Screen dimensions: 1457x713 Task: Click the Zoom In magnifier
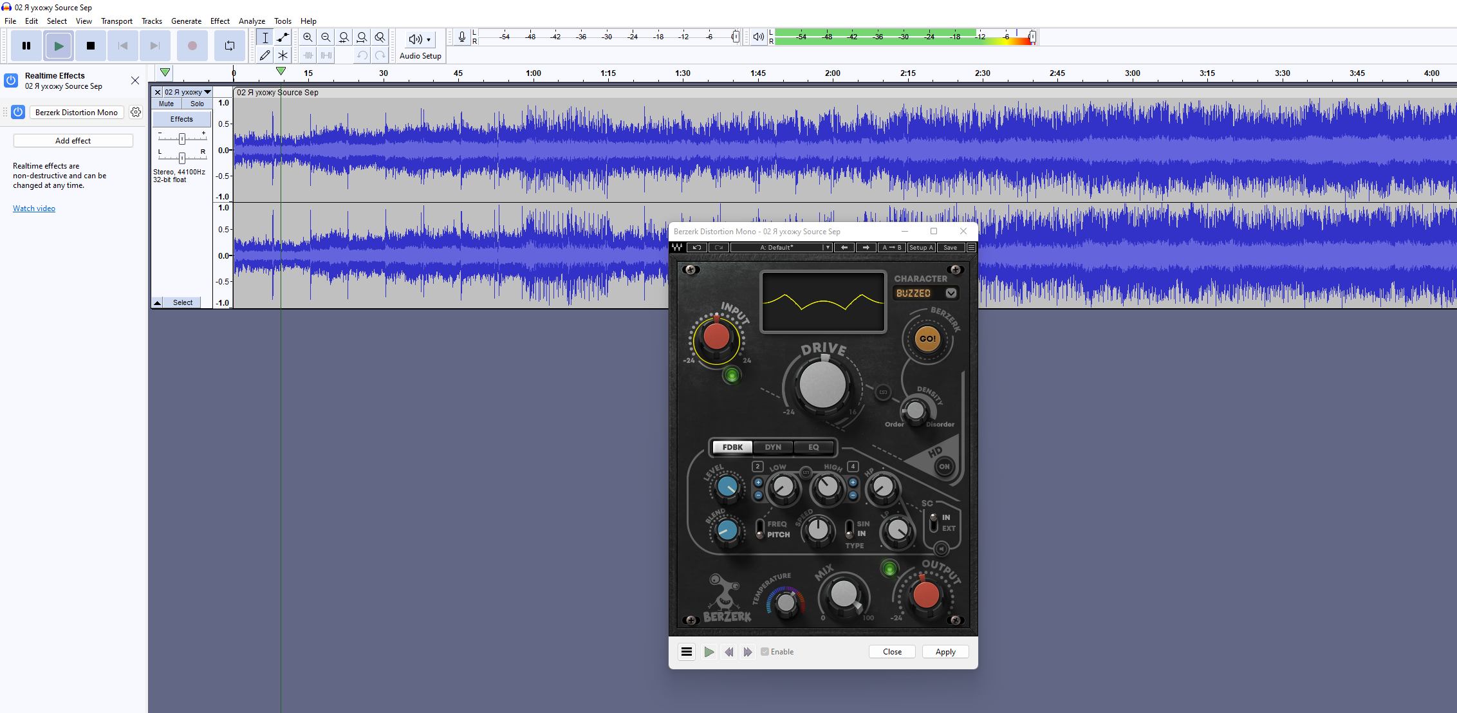308,37
